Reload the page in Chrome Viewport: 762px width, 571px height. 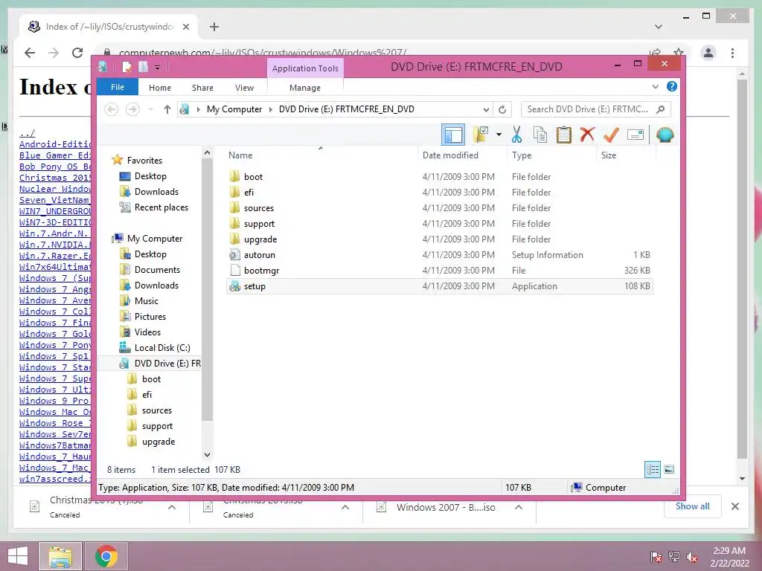click(77, 53)
